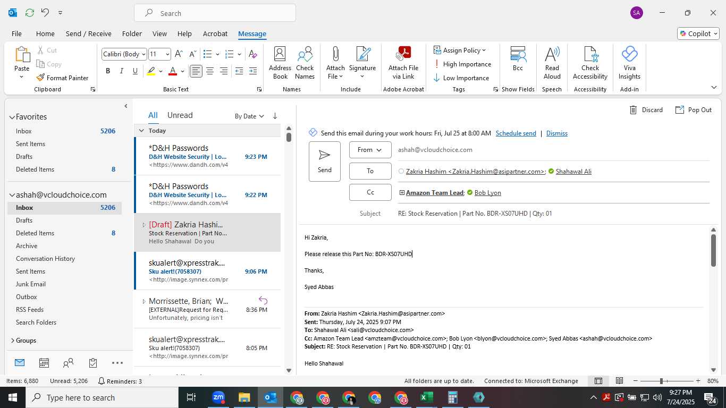Screen dimensions: 726x408
Task: Click the Cc recipients button
Action: [x=370, y=192]
